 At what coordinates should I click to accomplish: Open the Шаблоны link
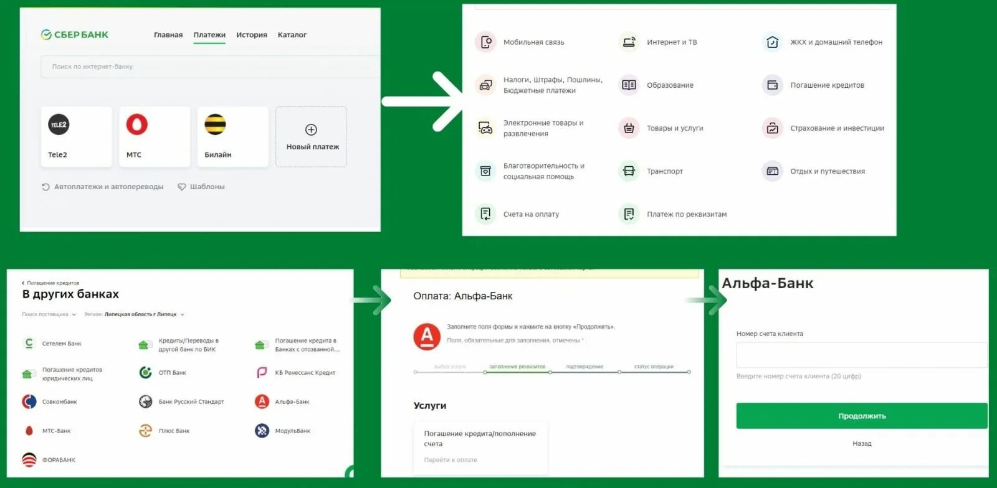pyautogui.click(x=201, y=187)
